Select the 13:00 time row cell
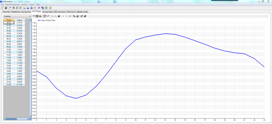 click(9, 57)
